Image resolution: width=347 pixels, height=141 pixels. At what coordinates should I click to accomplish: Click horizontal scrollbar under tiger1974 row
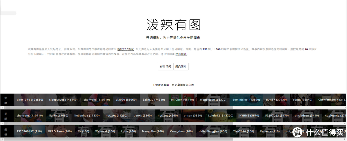[x=118, y=108]
